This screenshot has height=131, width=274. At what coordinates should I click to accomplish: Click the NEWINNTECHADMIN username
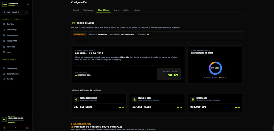(15, 118)
